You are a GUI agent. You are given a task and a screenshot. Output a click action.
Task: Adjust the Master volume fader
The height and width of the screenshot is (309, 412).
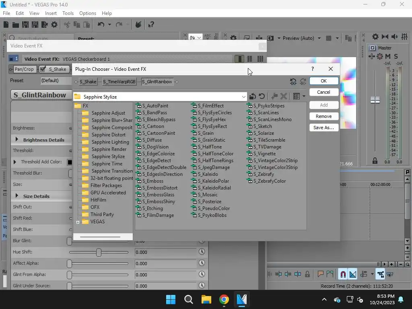click(375, 100)
